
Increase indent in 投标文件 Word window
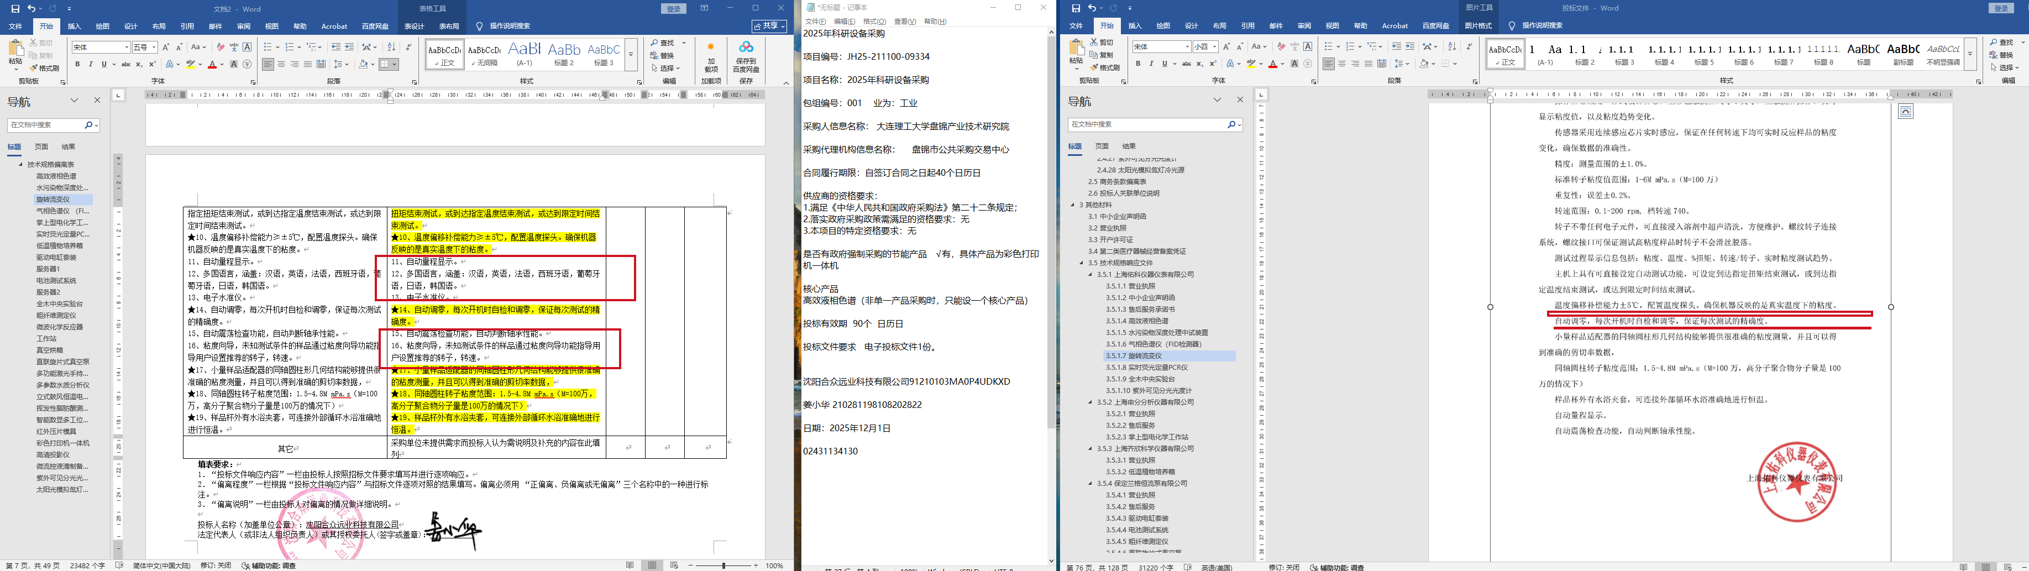[x=1410, y=47]
